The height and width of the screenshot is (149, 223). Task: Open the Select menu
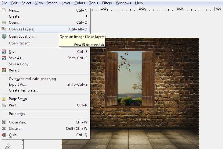click(26, 3)
